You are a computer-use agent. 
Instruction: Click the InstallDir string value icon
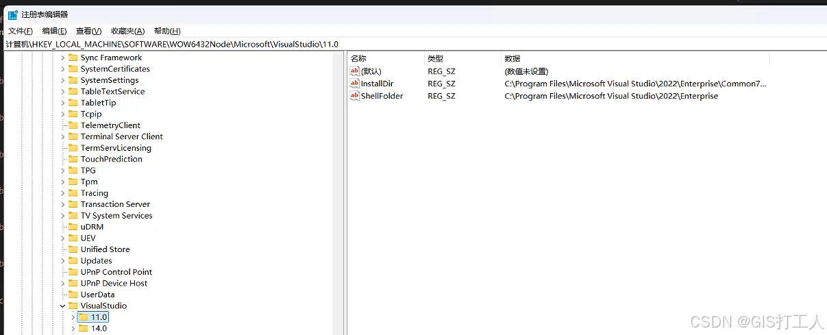point(355,84)
